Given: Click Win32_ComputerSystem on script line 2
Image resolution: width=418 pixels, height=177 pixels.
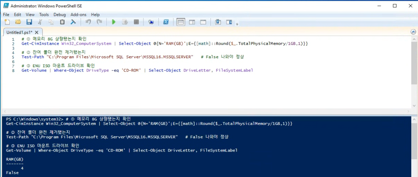Looking at the screenshot, I should [86, 43].
